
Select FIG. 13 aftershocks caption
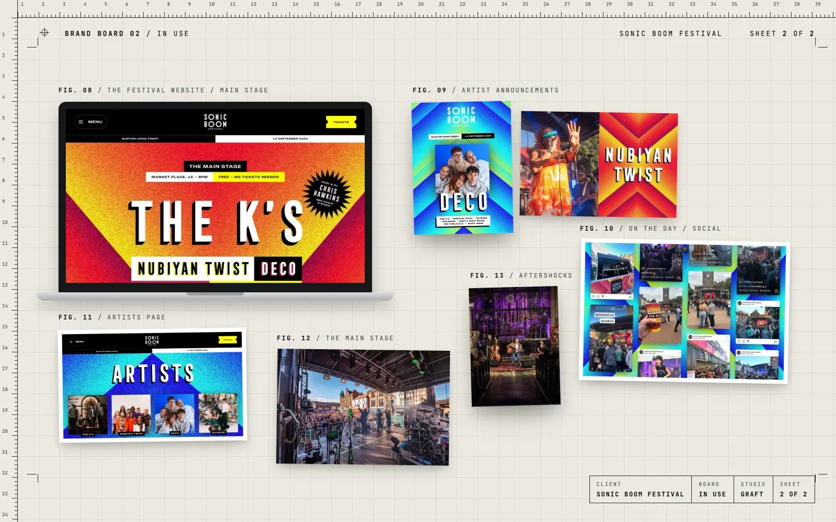pyautogui.click(x=521, y=276)
